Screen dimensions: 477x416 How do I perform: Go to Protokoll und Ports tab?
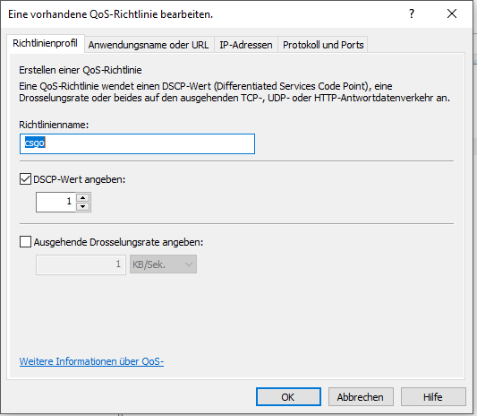tap(323, 45)
